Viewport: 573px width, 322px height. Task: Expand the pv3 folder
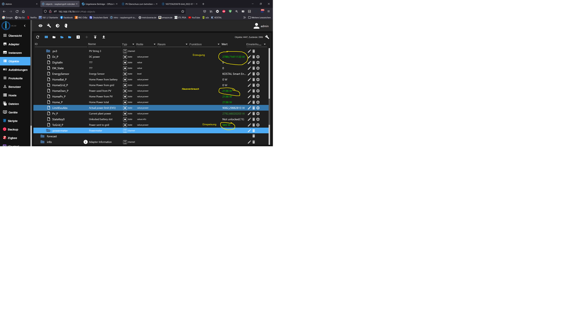click(x=48, y=51)
